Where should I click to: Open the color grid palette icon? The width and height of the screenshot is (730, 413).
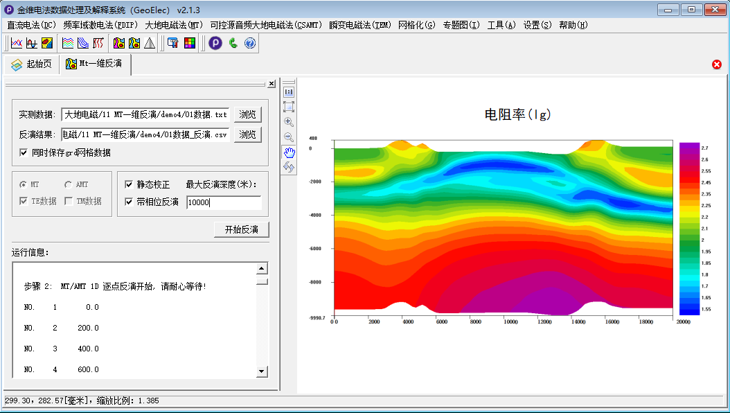tap(190, 43)
